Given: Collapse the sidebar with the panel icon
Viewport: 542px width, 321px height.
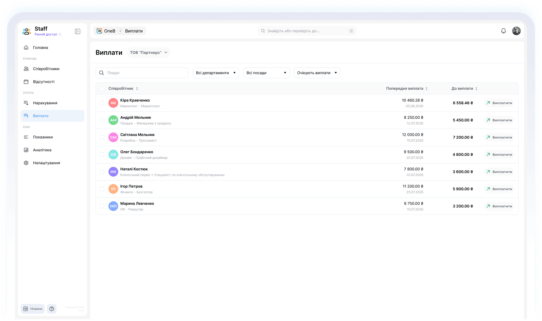Looking at the screenshot, I should (77, 31).
